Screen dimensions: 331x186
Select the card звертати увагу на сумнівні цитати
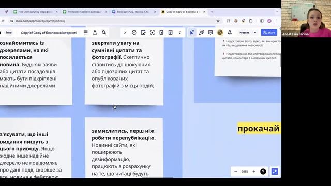pos(124,71)
